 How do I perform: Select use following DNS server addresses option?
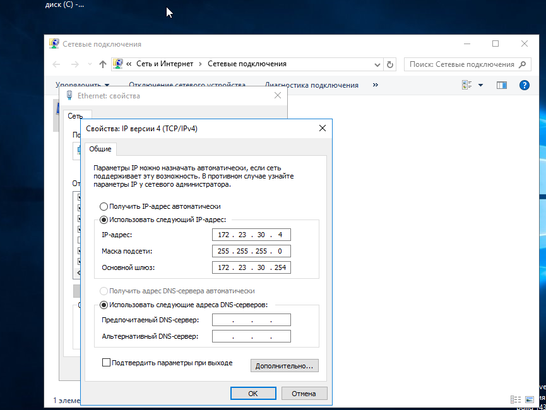[104, 305]
